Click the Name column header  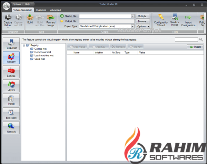82,52
